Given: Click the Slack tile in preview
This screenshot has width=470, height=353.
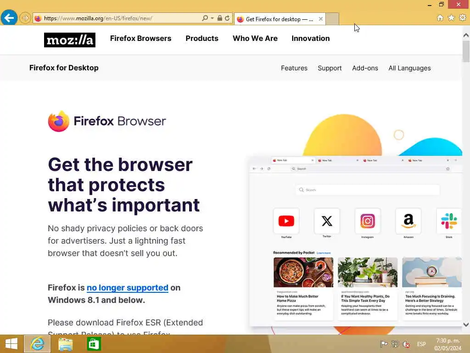Looking at the screenshot, I should coord(449,221).
